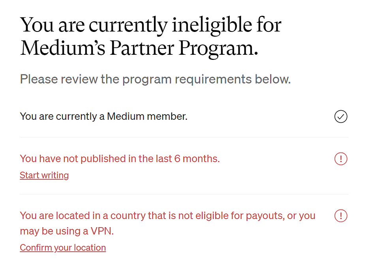Click the divider above the payout location row
This screenshot has height=269, width=387.
pos(184,194)
